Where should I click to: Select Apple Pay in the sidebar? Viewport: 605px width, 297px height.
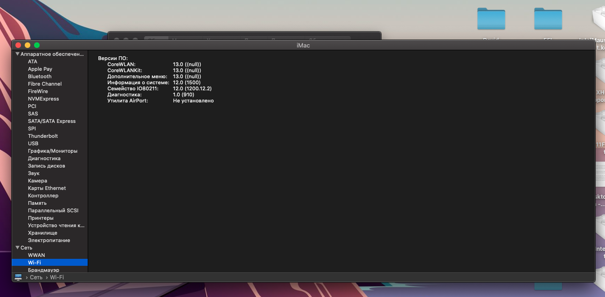coord(40,68)
